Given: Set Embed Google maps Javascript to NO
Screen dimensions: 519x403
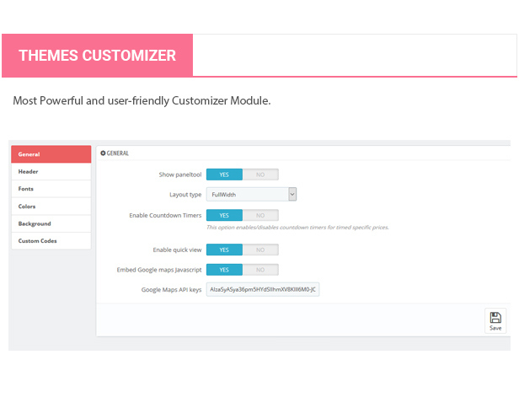Looking at the screenshot, I should point(260,270).
